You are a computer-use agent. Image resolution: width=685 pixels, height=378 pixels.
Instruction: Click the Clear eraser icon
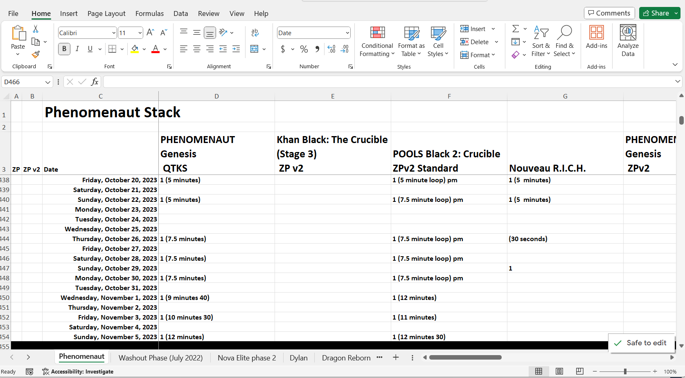516,54
